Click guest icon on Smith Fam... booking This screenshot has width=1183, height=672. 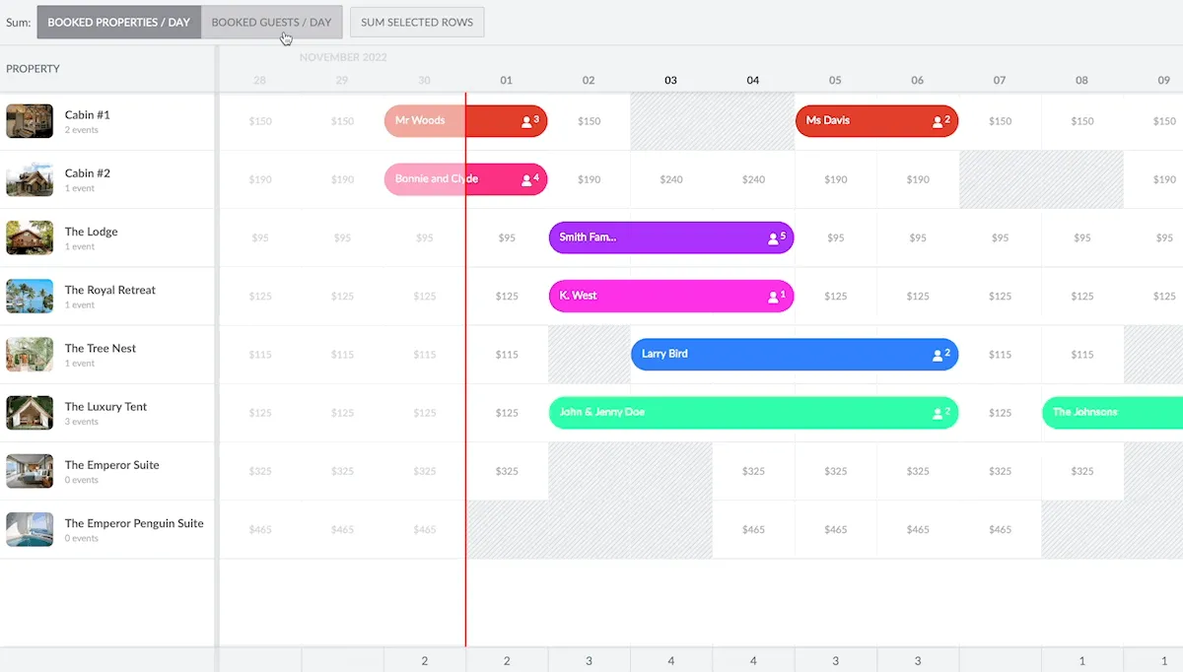773,237
